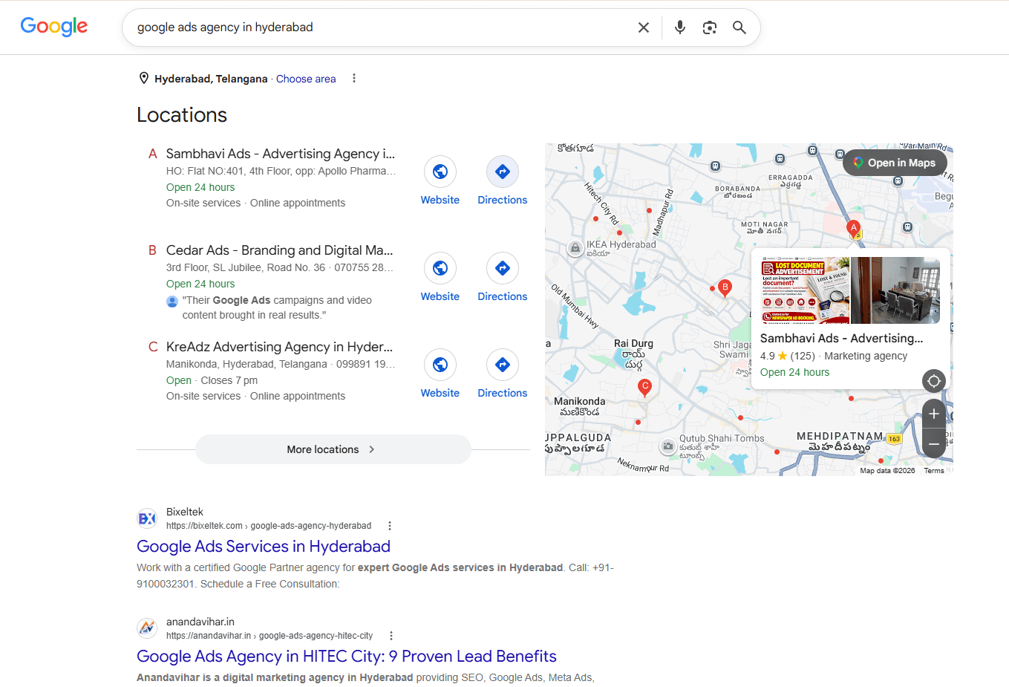Click the Cedar Ads review snippet text
Image resolution: width=1009 pixels, height=687 pixels.
click(277, 307)
